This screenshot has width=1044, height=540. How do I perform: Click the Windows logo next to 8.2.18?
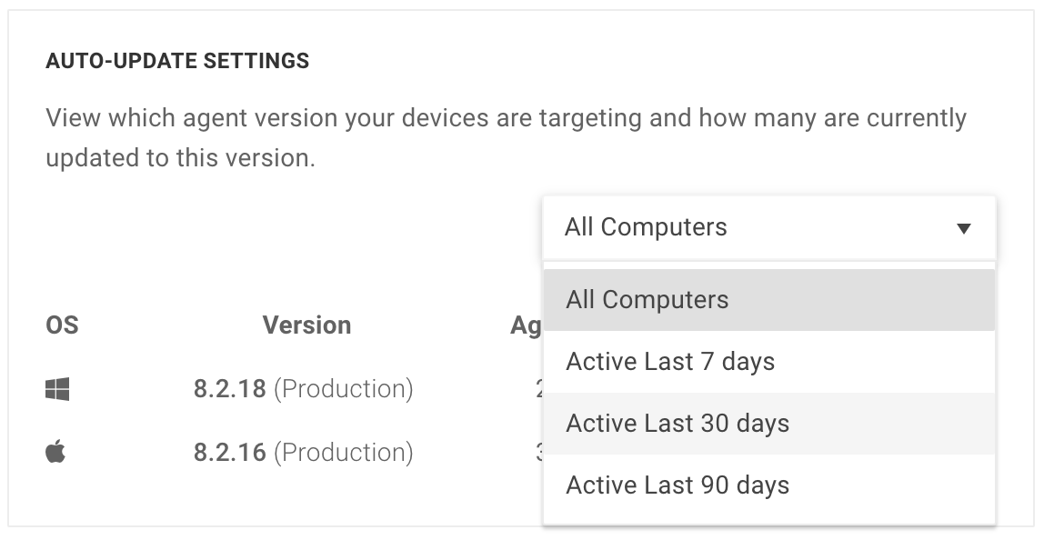coord(56,388)
